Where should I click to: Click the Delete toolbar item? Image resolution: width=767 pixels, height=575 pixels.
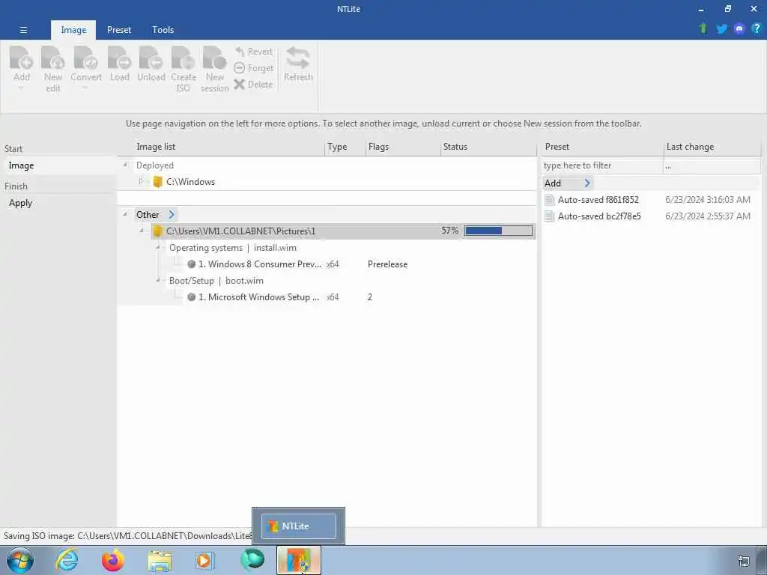pyautogui.click(x=253, y=84)
